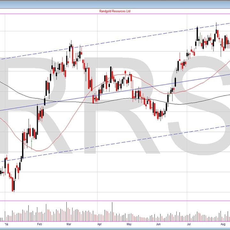Image resolution: width=230 pixels, height=230 pixels.
Task: Click the Randgold Resources Ltd chart title
Action: coord(115,11)
